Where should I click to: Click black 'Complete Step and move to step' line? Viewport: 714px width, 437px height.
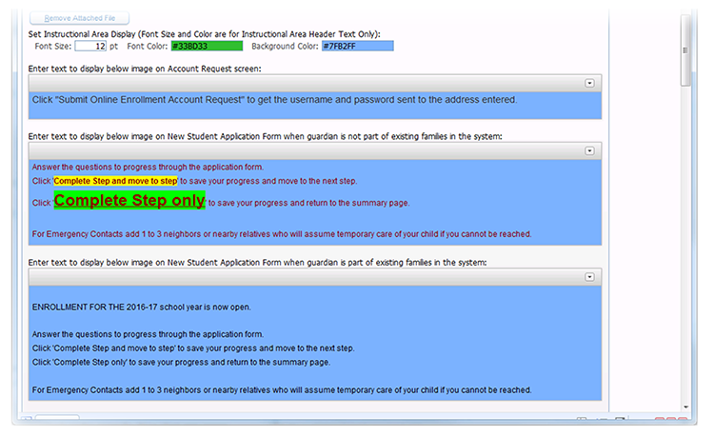pyautogui.click(x=193, y=348)
